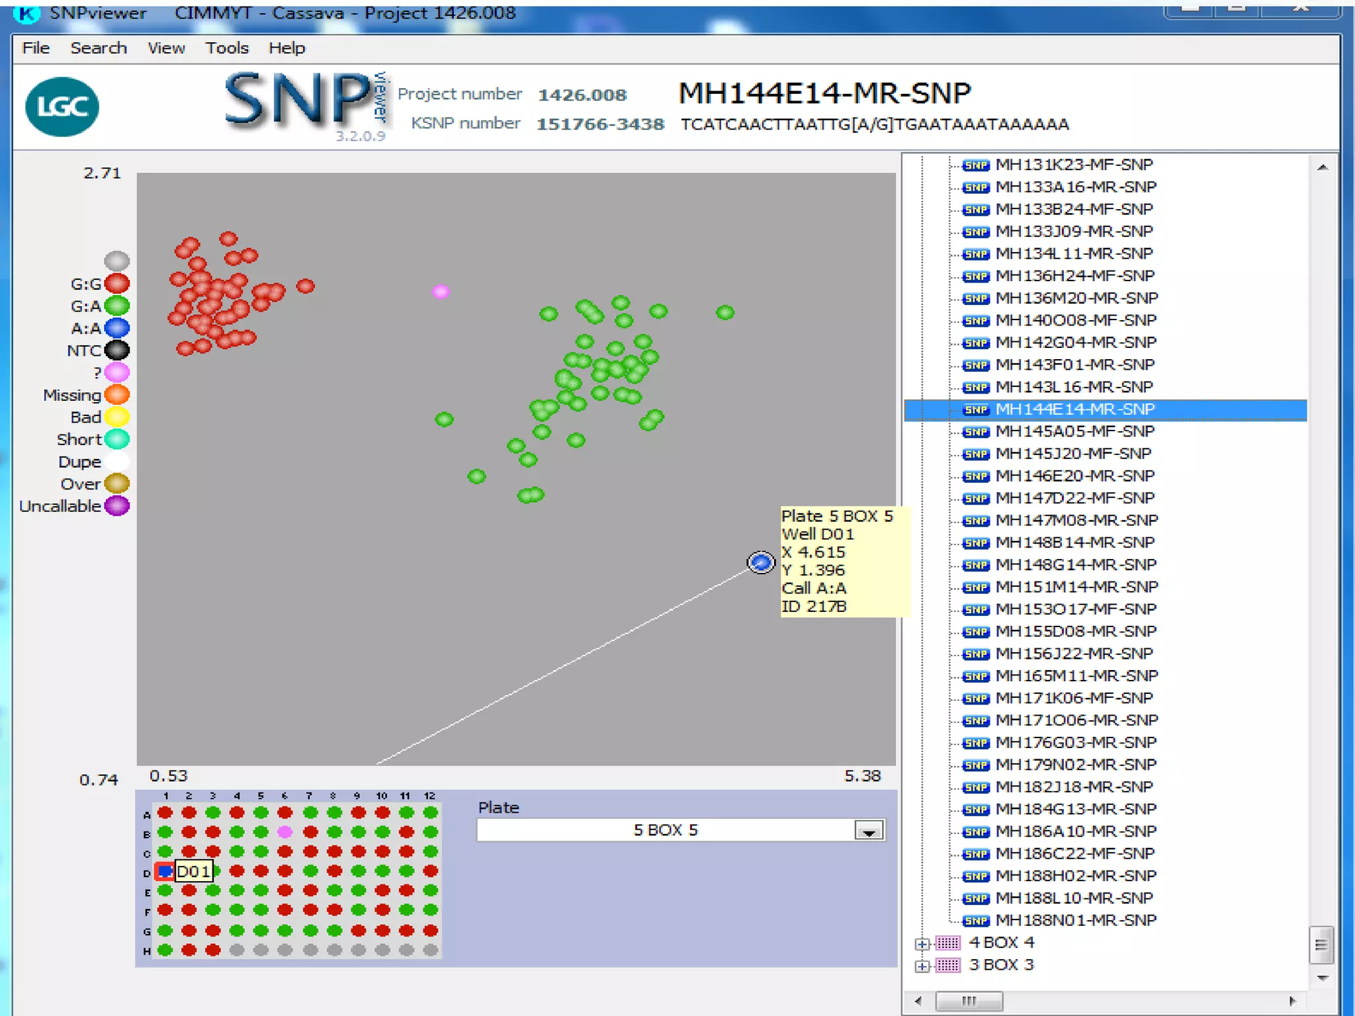Click the blue A:A data point on plot
Viewport: 1355px width, 1016px height.
[x=761, y=562]
